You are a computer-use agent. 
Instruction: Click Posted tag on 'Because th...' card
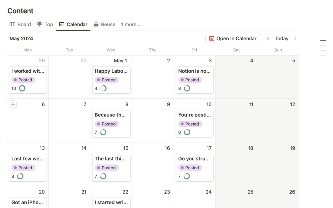pos(106,124)
